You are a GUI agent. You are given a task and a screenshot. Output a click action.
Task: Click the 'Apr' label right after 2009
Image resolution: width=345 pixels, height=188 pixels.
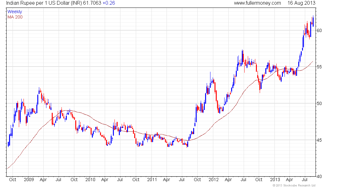tap(43, 180)
